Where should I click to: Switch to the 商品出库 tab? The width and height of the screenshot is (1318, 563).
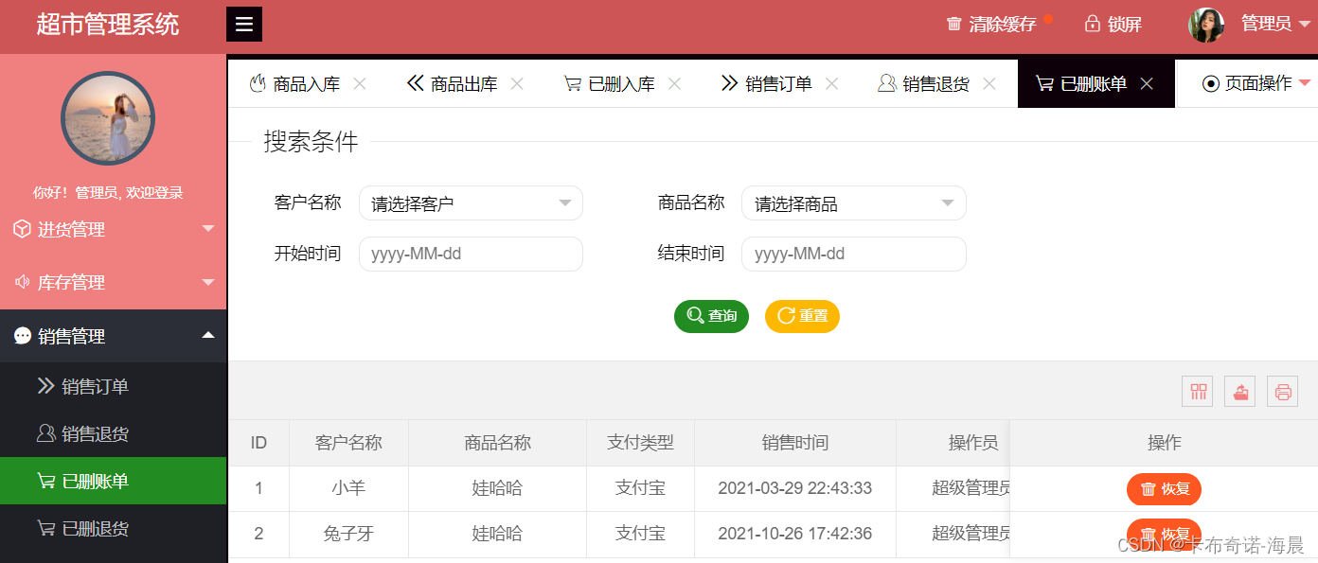[464, 84]
